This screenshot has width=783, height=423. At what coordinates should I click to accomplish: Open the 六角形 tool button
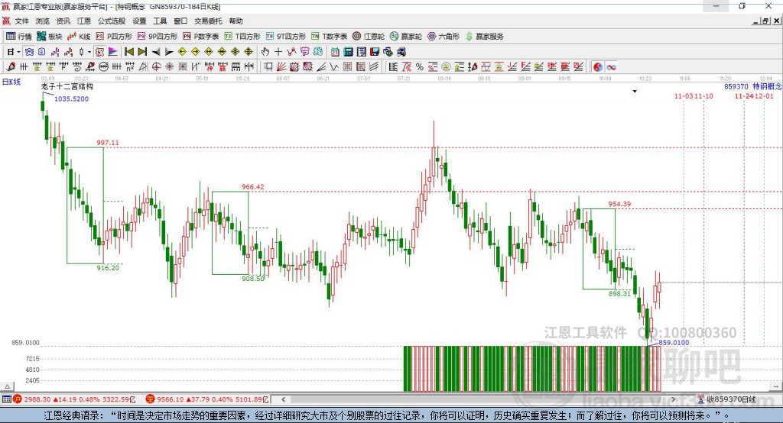click(443, 36)
